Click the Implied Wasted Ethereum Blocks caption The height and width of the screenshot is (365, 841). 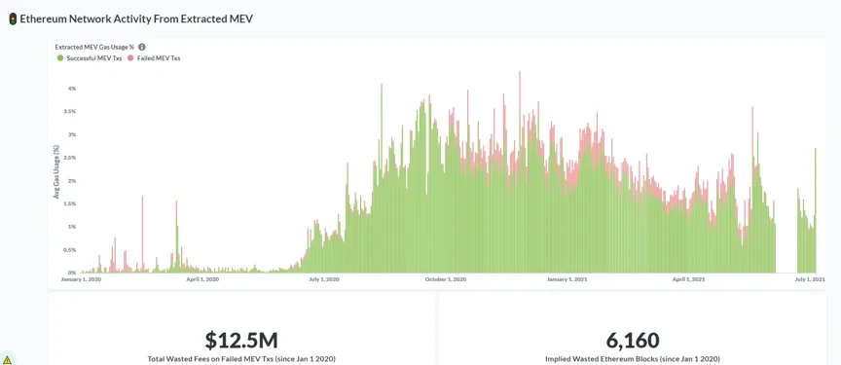click(x=633, y=359)
